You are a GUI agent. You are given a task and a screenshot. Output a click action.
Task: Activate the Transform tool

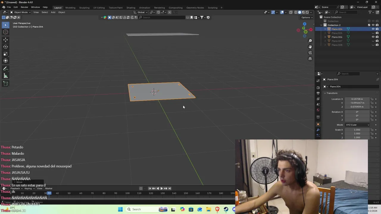(x=6, y=61)
